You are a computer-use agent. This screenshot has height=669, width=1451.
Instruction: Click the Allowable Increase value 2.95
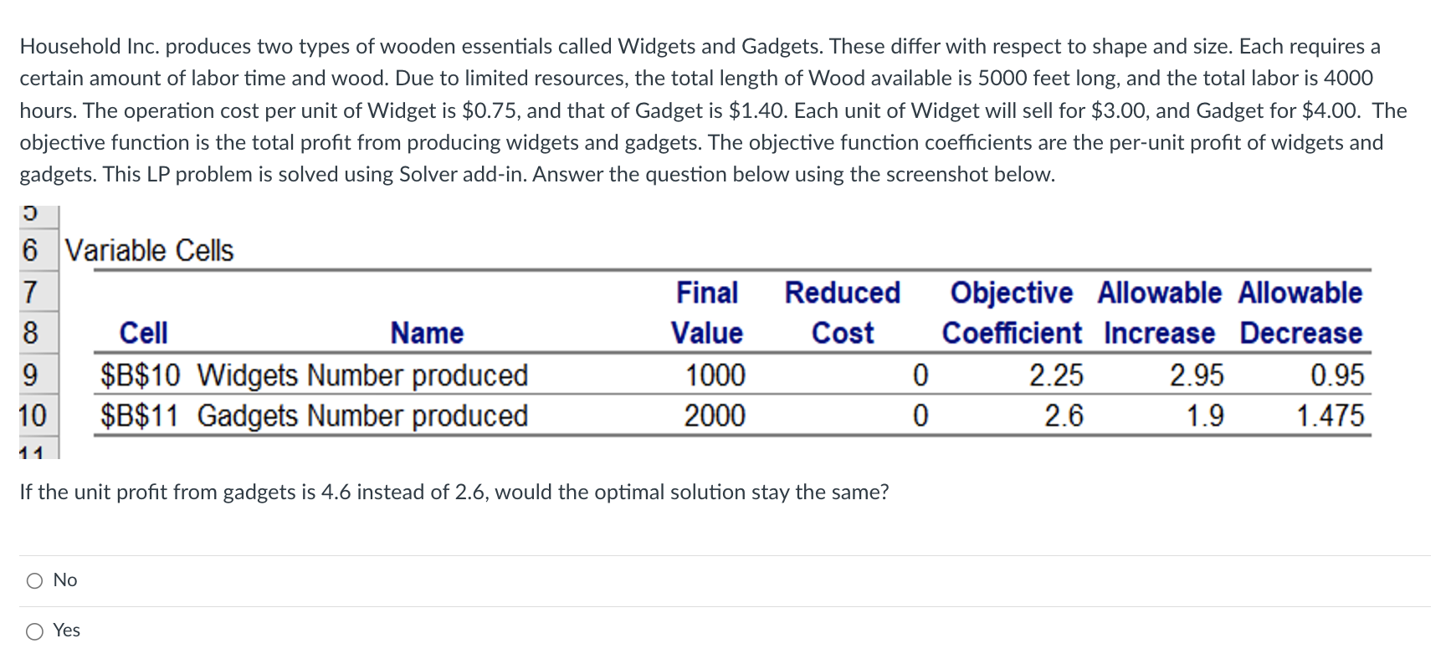click(x=1197, y=375)
